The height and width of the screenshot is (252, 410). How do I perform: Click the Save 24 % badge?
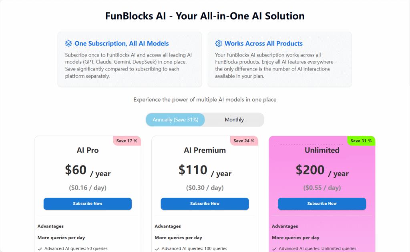pyautogui.click(x=244, y=141)
